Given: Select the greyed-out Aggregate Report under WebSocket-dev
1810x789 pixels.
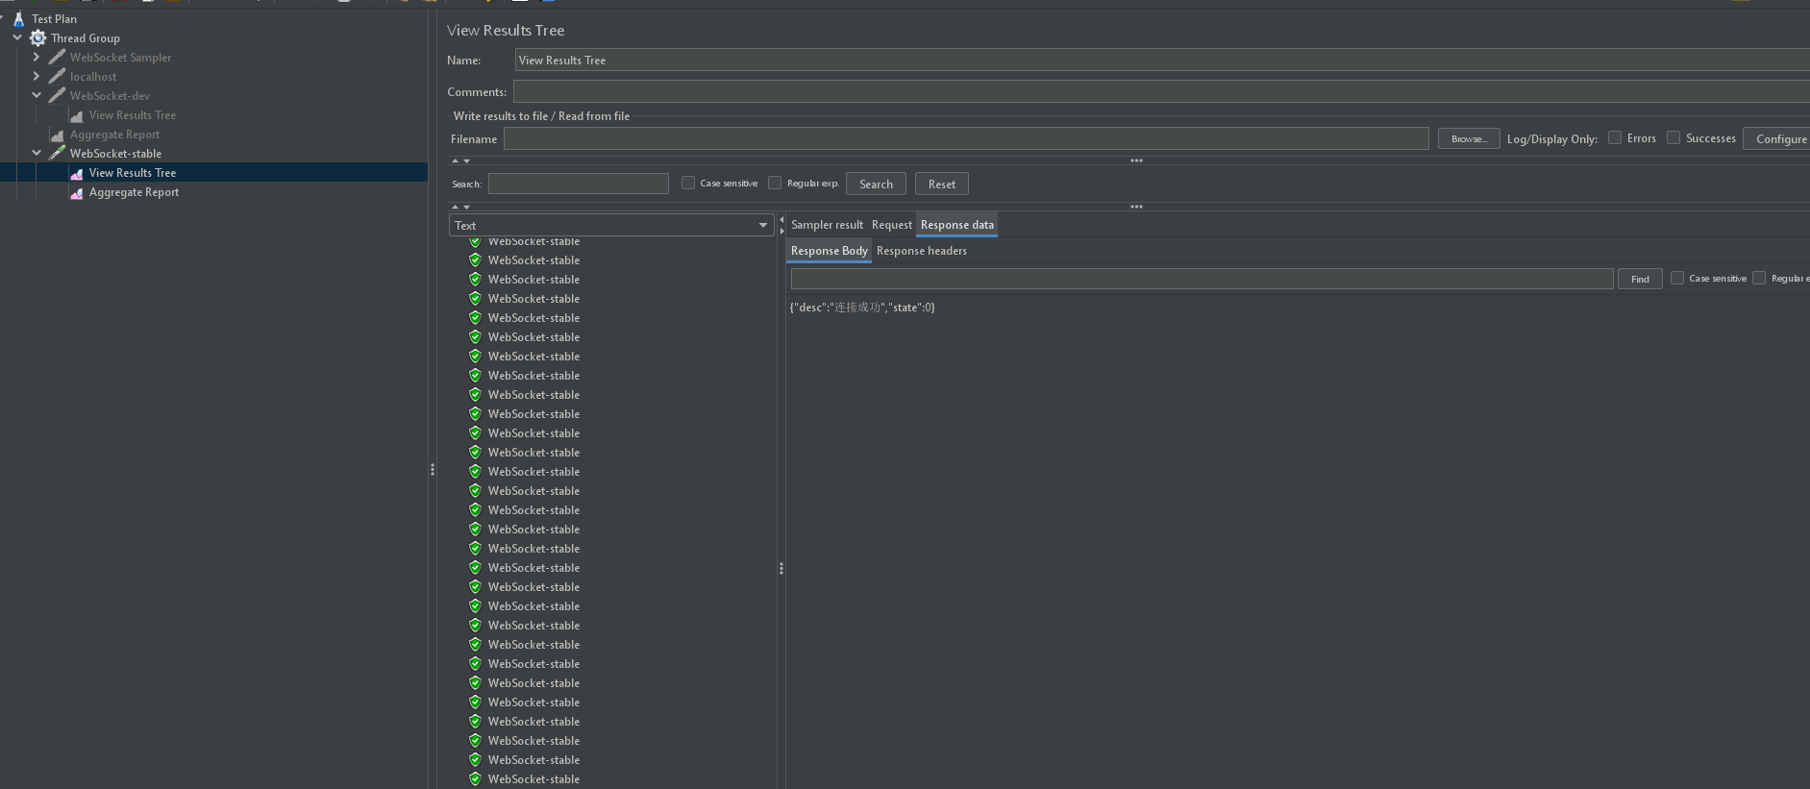Looking at the screenshot, I should 114,135.
